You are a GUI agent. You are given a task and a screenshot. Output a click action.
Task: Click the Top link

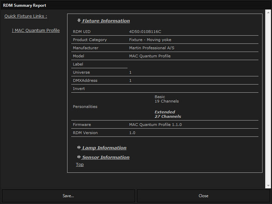click(x=80, y=164)
